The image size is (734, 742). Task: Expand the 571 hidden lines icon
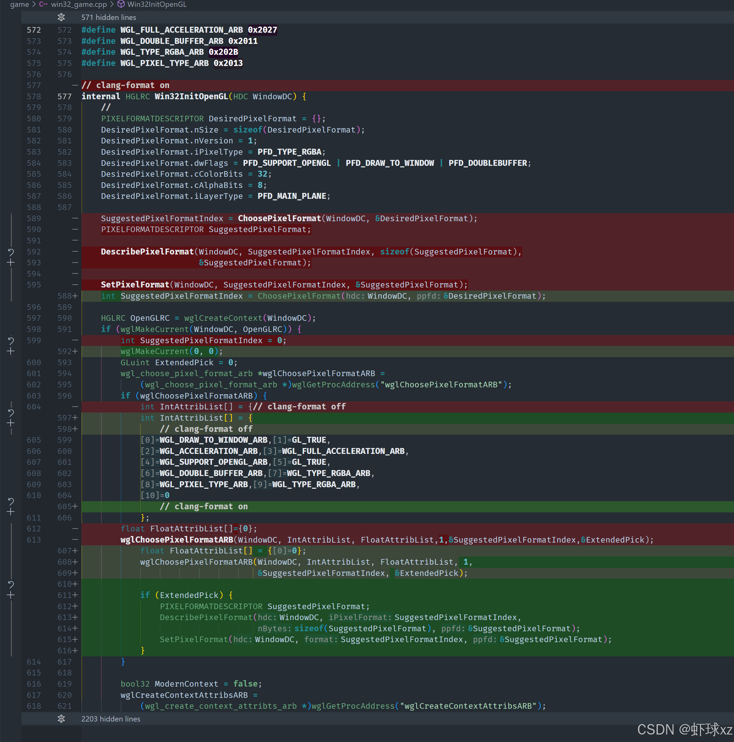click(61, 17)
